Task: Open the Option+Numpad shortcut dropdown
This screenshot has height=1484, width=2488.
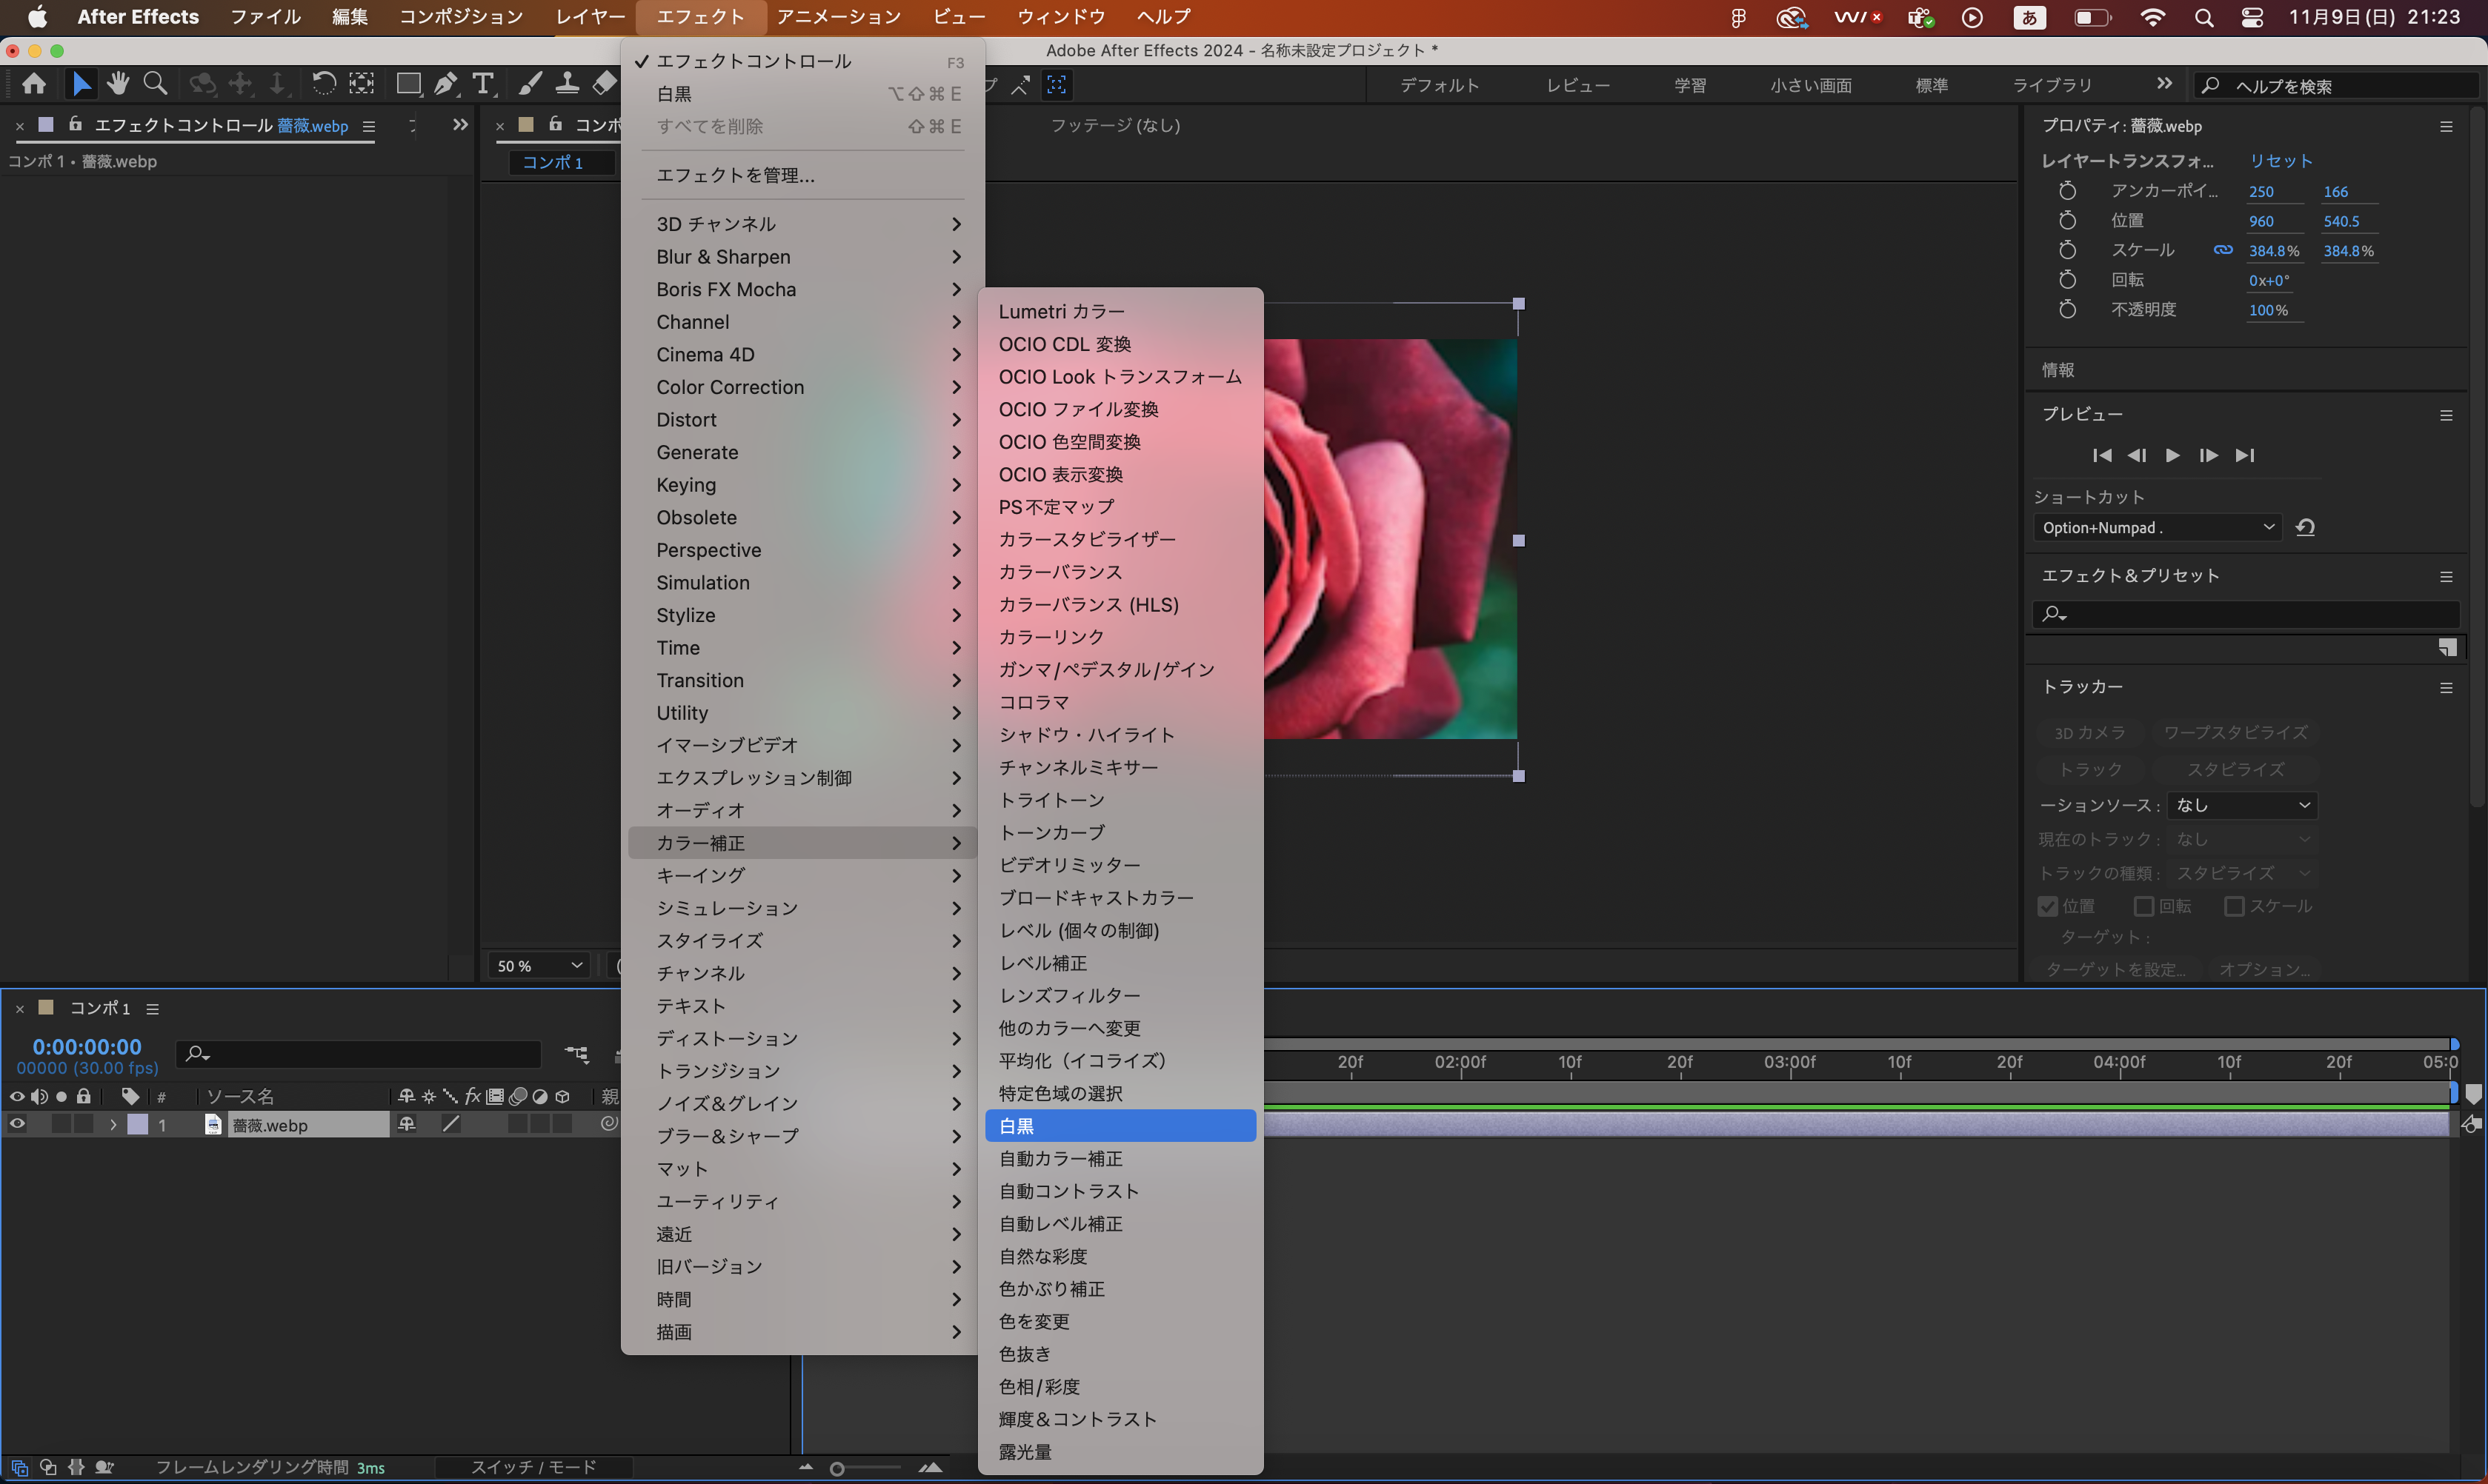Action: [2157, 527]
